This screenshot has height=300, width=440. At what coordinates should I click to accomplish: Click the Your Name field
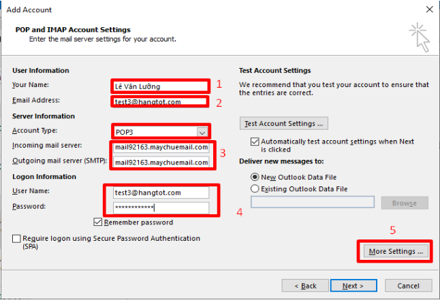coord(161,86)
